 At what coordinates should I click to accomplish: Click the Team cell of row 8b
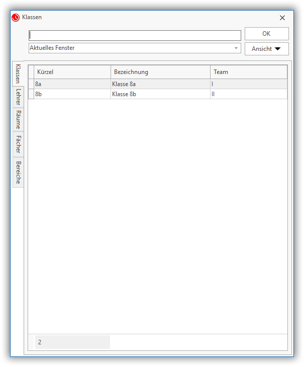pos(248,94)
